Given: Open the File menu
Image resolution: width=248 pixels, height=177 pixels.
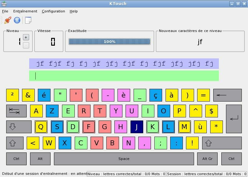Looking at the screenshot, I should pyautogui.click(x=5, y=11).
